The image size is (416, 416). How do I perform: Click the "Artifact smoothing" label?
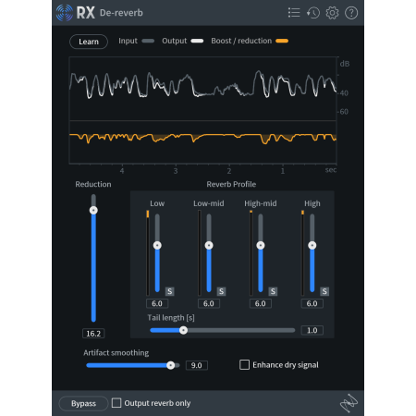coord(116,353)
